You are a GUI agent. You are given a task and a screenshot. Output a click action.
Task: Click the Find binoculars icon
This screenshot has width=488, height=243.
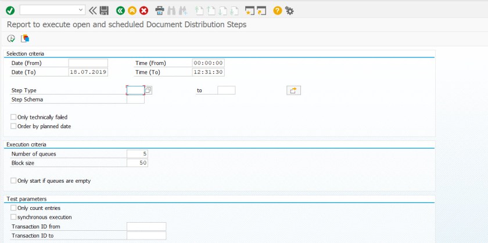click(171, 11)
